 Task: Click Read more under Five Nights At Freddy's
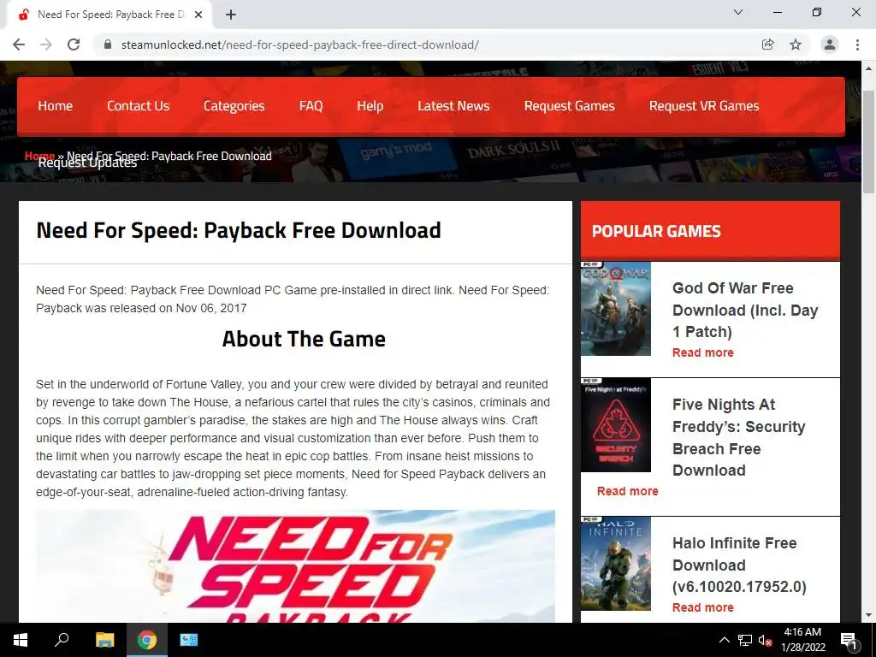[x=627, y=491]
